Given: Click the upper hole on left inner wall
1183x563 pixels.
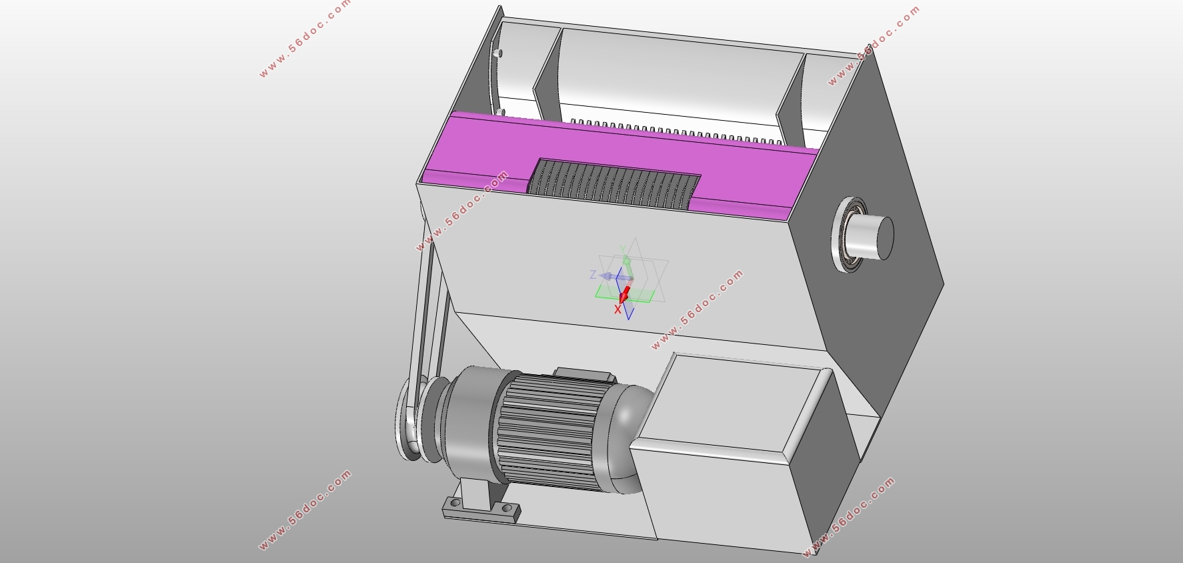Looking at the screenshot, I should (498, 53).
